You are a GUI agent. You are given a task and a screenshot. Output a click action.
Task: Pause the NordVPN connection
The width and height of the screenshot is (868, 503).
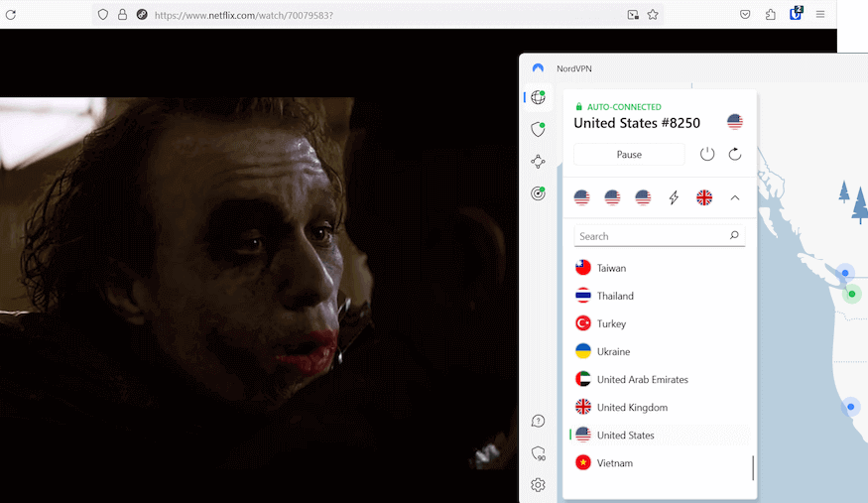629,155
